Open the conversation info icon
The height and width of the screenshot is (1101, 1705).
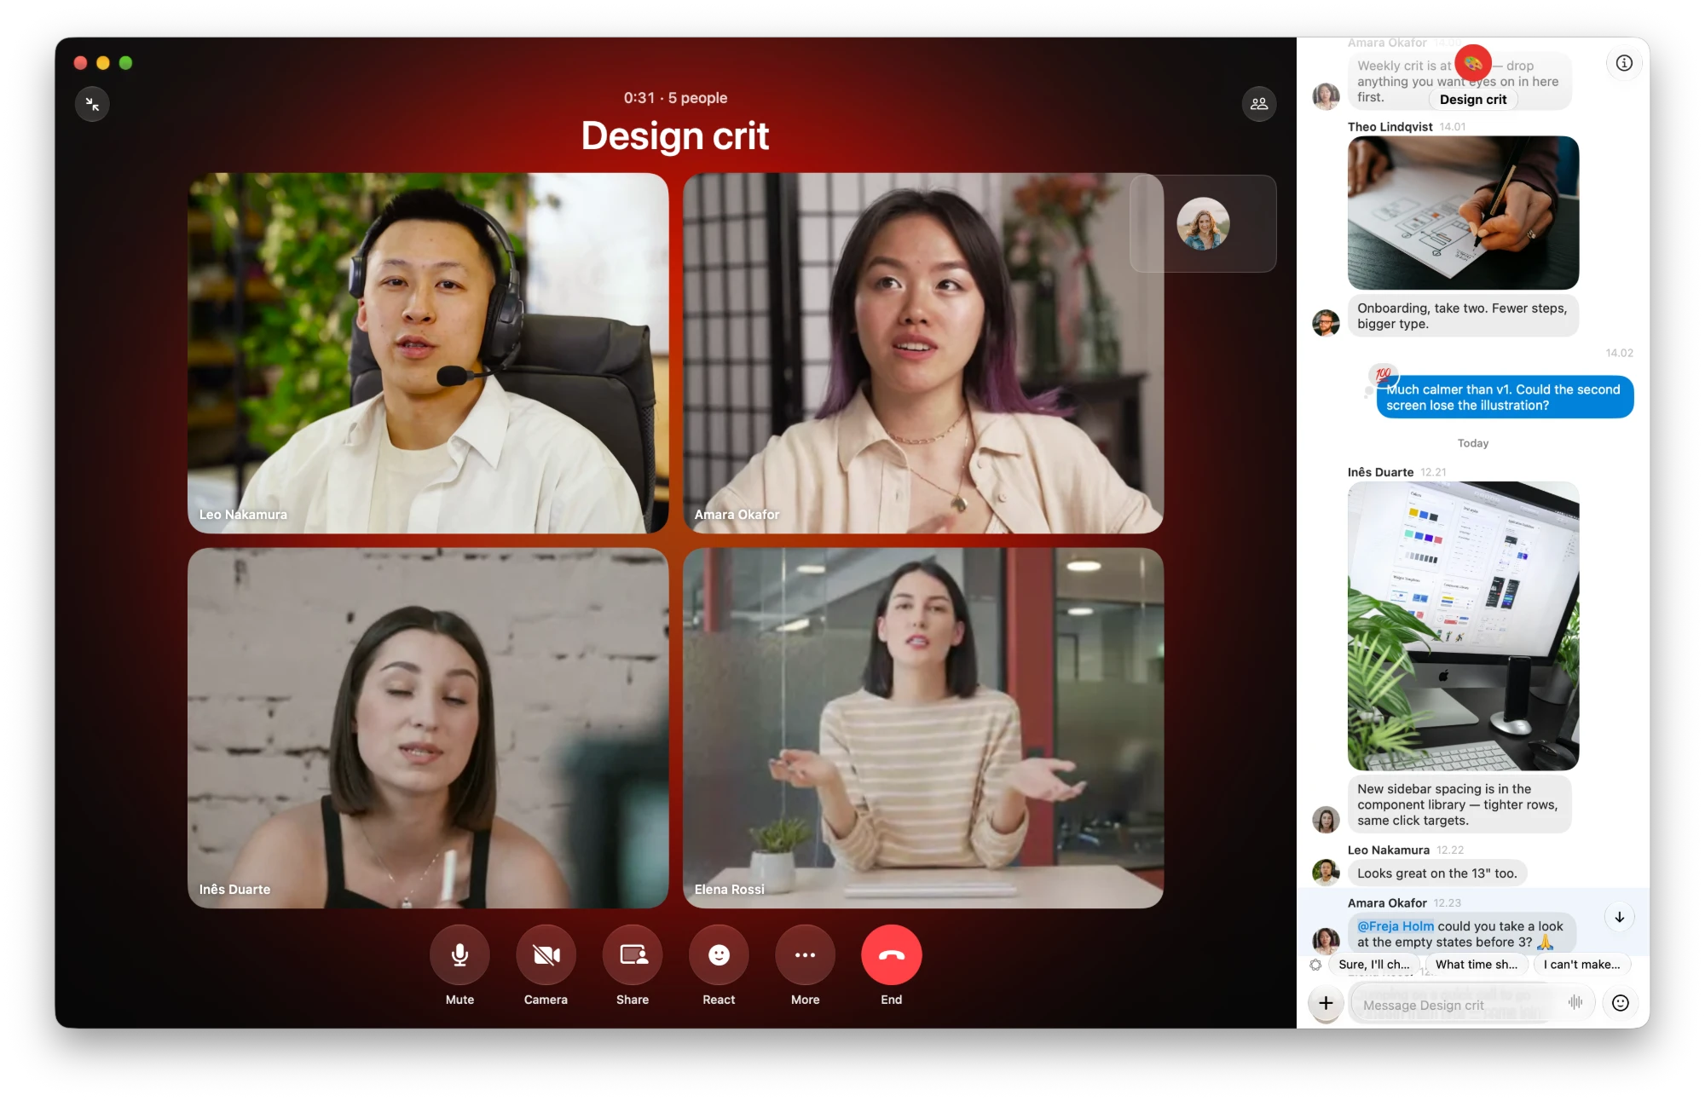(x=1624, y=63)
